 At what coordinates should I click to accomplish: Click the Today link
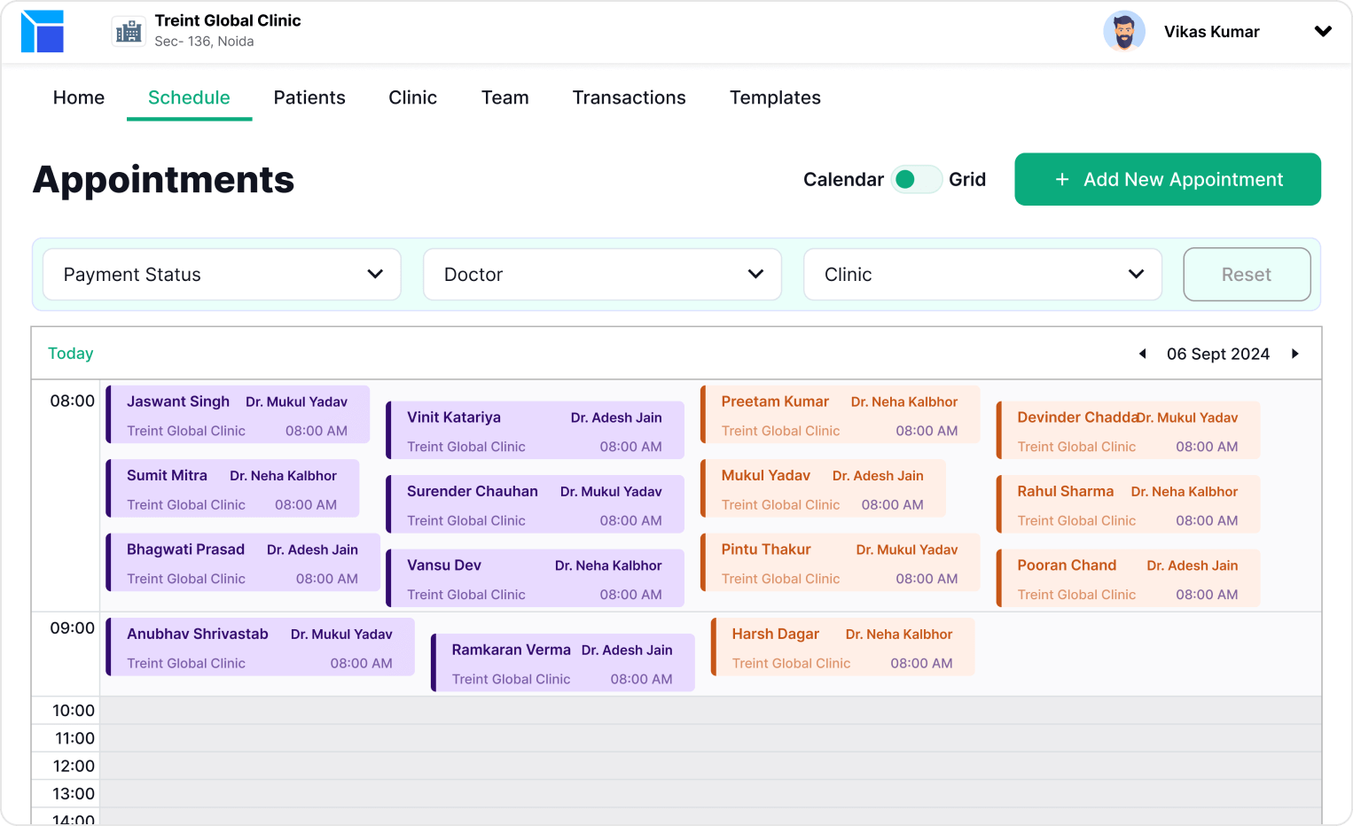coord(70,354)
